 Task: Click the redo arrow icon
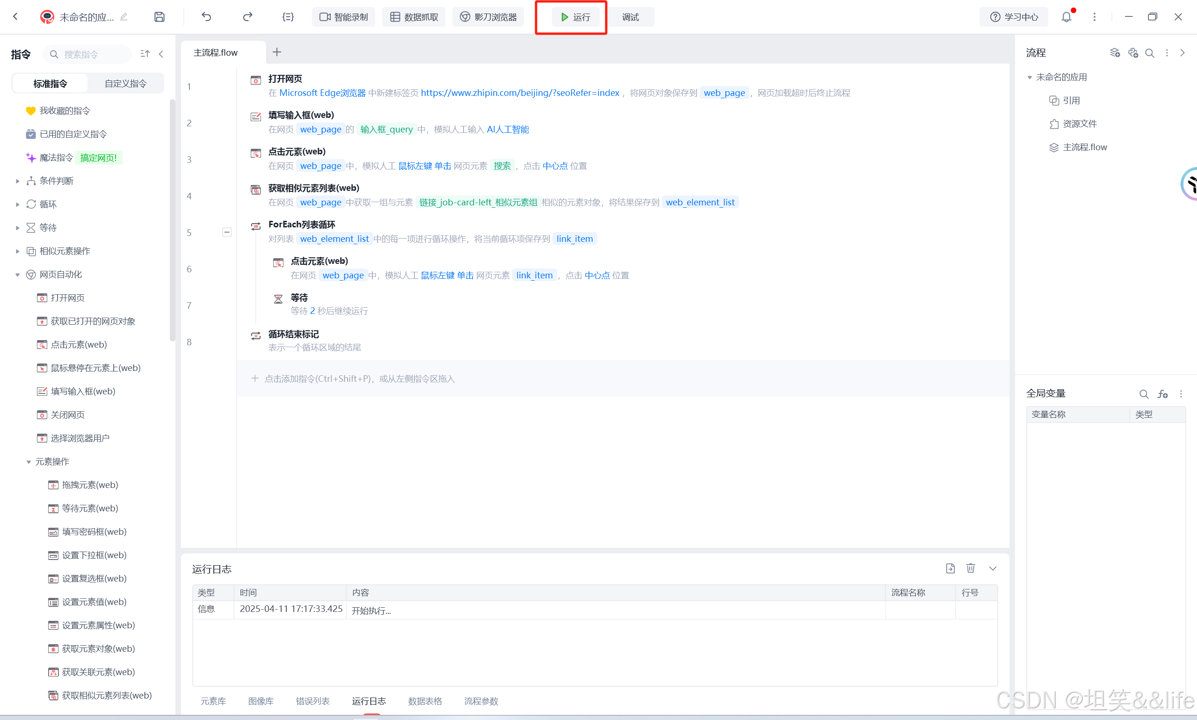pyautogui.click(x=247, y=17)
